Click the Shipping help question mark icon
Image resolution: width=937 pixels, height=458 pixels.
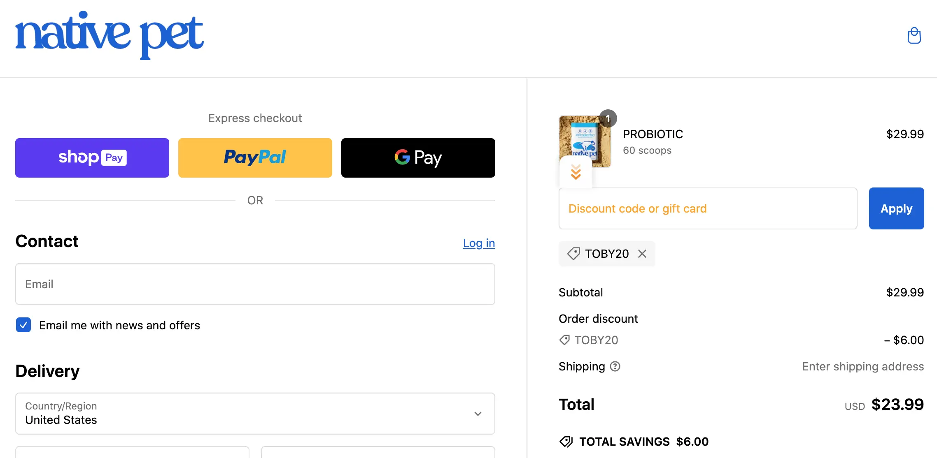pos(615,366)
